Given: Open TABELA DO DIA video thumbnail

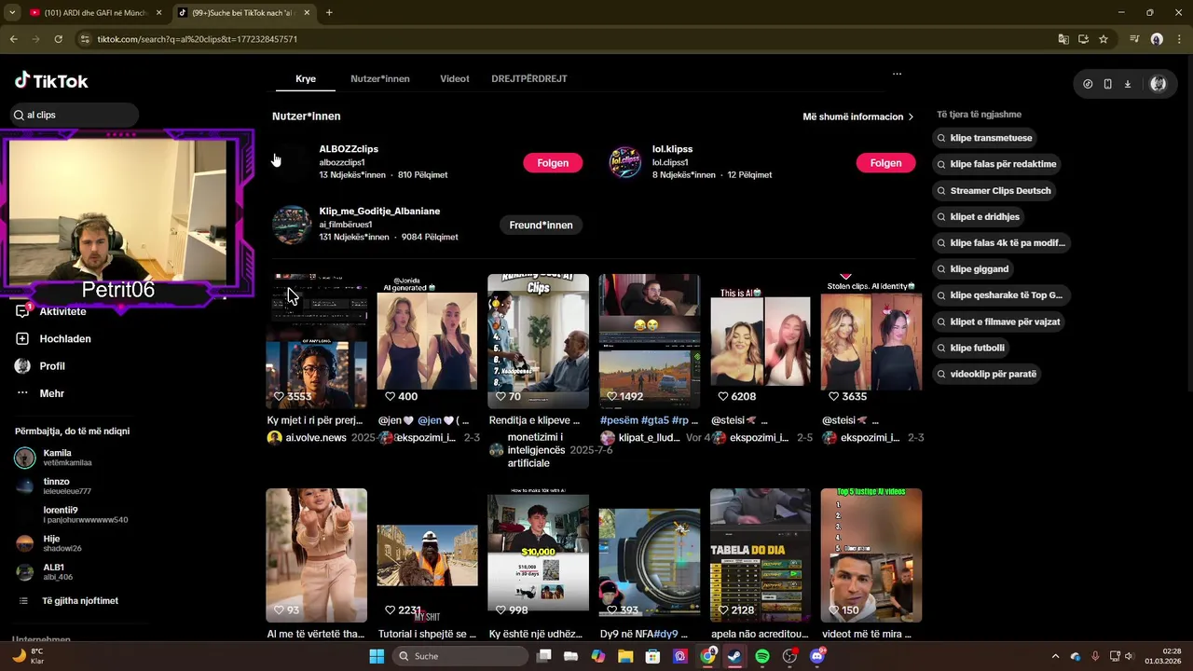Looking at the screenshot, I should pyautogui.click(x=761, y=555).
